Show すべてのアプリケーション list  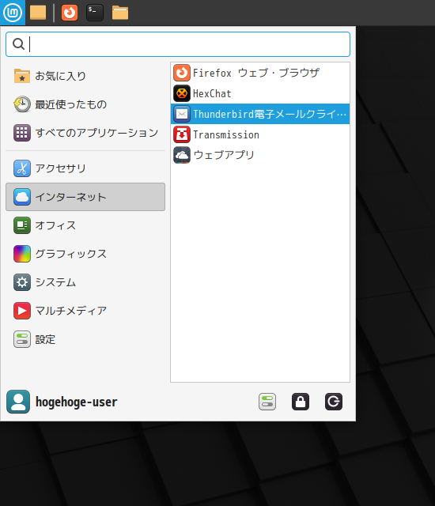click(85, 133)
